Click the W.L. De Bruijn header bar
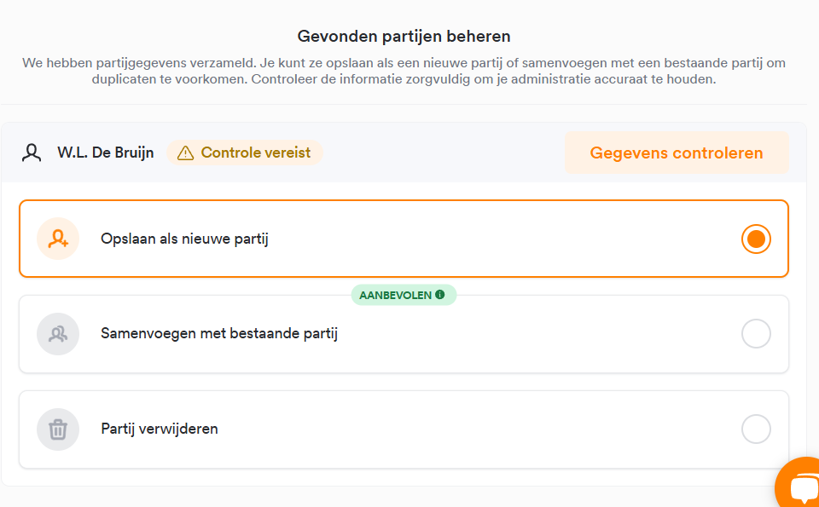Screen dimensions: 819x507 pyautogui.click(x=404, y=153)
